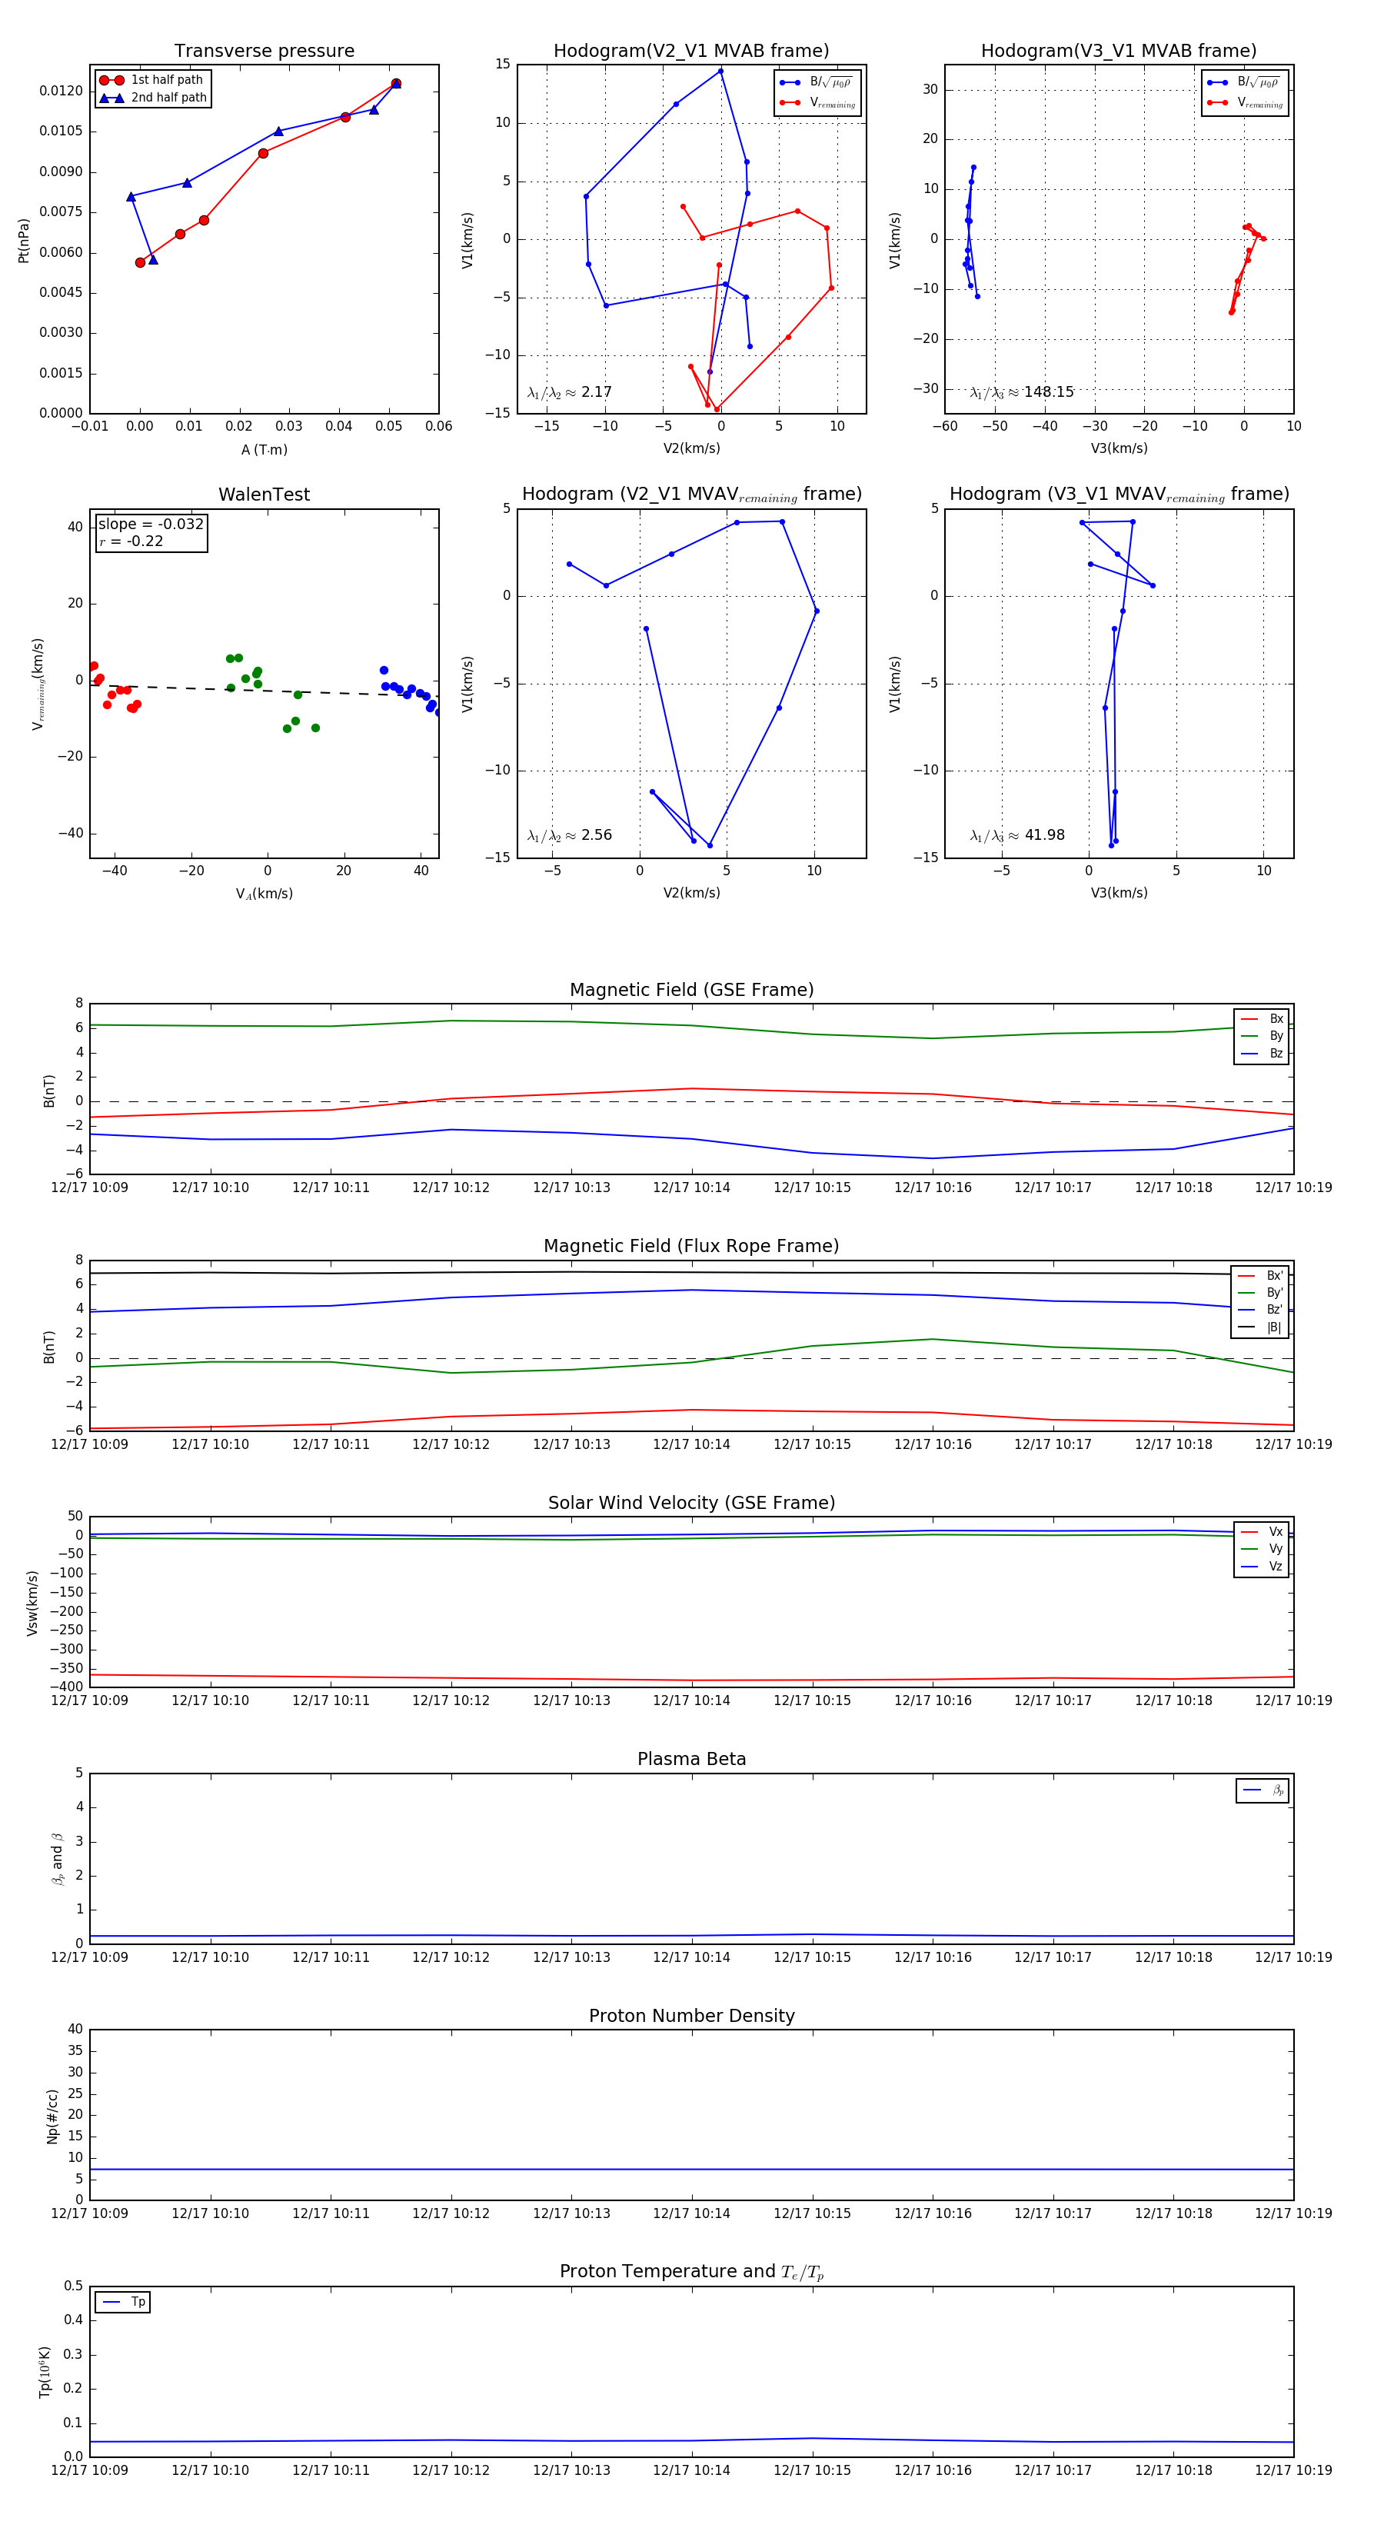The image size is (1384, 2538).
Task: Click the V_A(km/s) x-axis label under WalenTest
Action: [264, 894]
